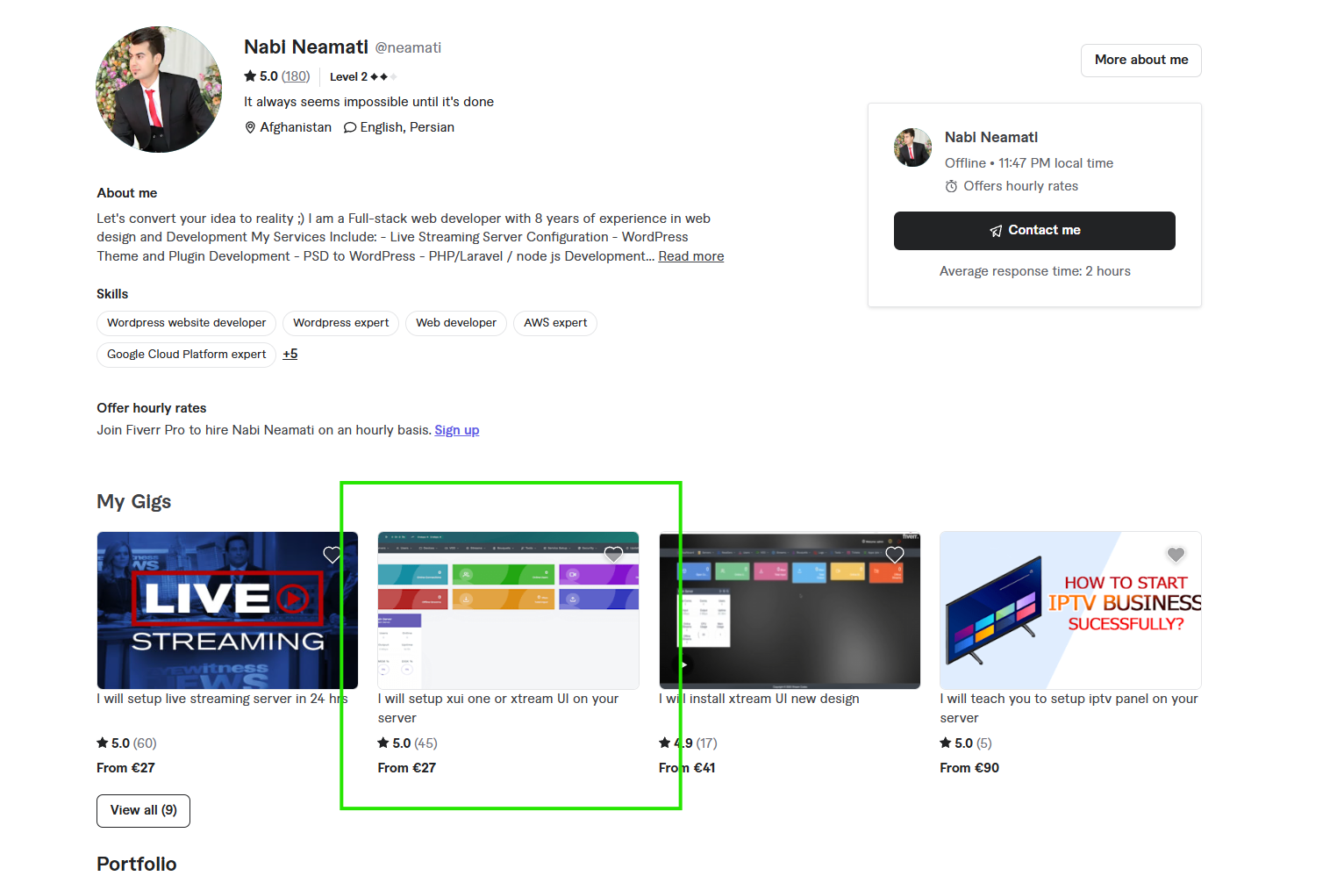Viewport: 1337px width, 883px height.
Task: Click the View all (9) gigs button
Action: pos(143,810)
